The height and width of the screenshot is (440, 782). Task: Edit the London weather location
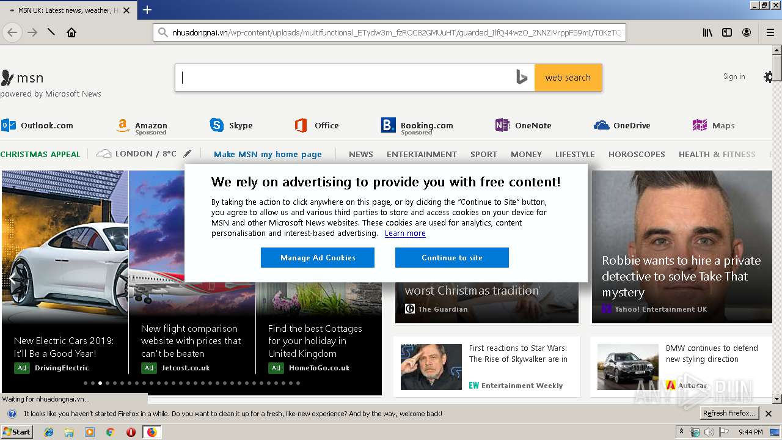click(188, 153)
